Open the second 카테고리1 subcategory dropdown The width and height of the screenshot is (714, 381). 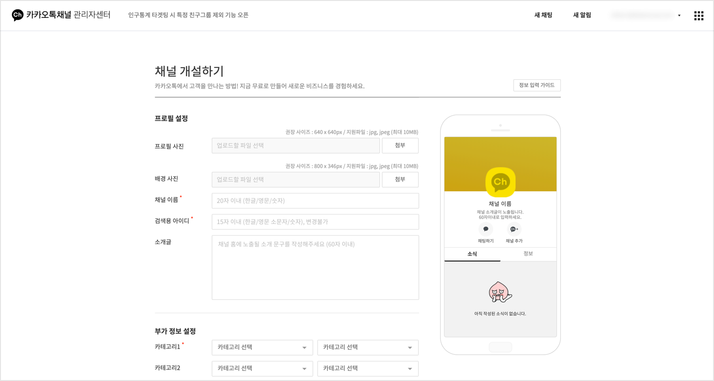(x=368, y=347)
